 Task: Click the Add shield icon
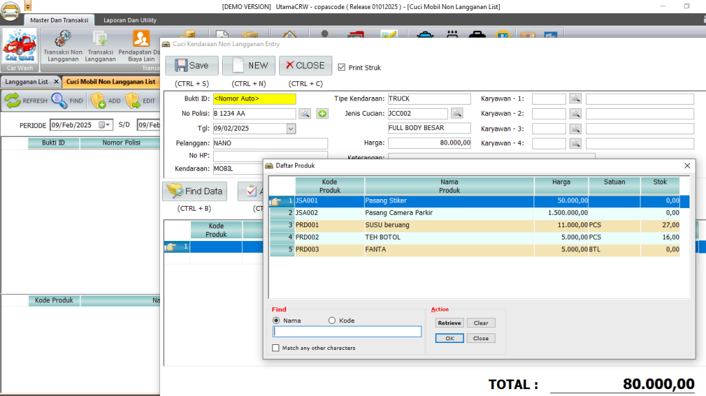tap(98, 101)
